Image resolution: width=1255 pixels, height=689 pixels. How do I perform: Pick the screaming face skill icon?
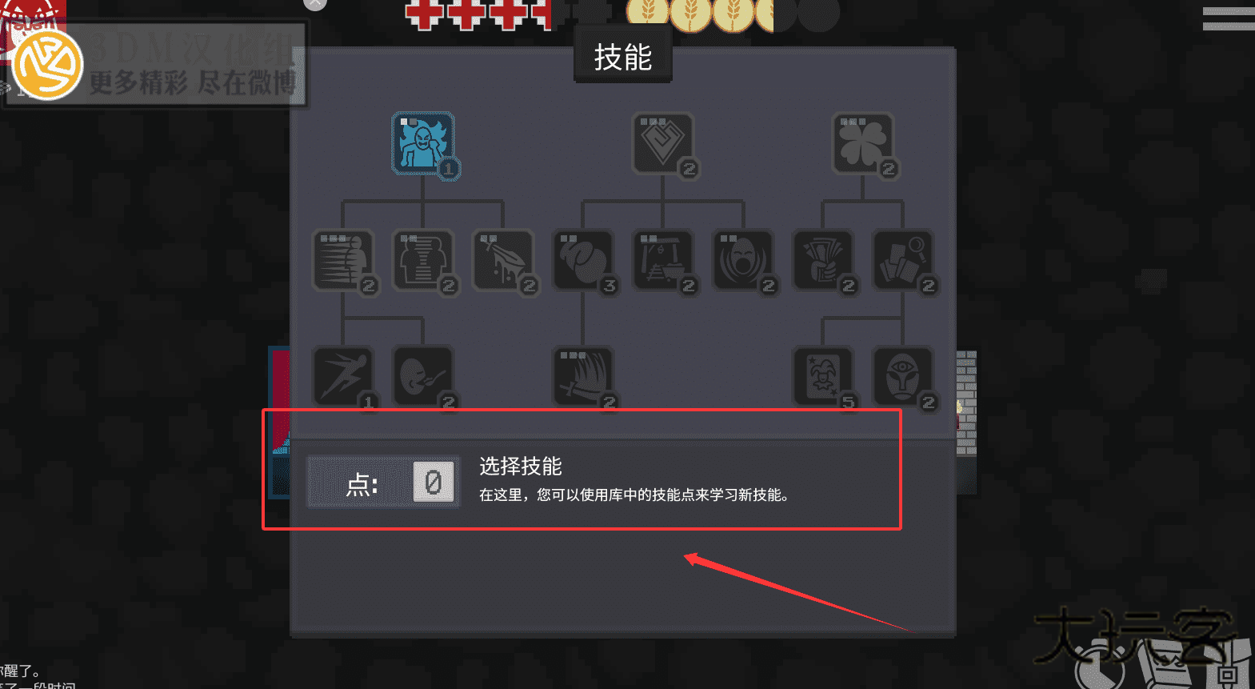point(743,260)
